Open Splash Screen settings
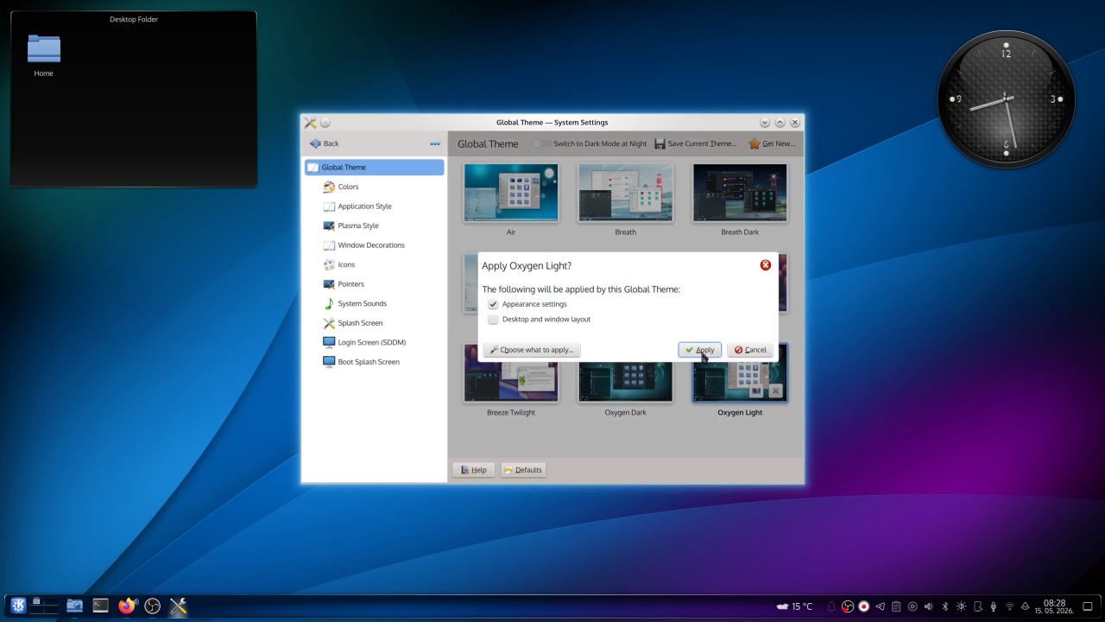 (375, 323)
